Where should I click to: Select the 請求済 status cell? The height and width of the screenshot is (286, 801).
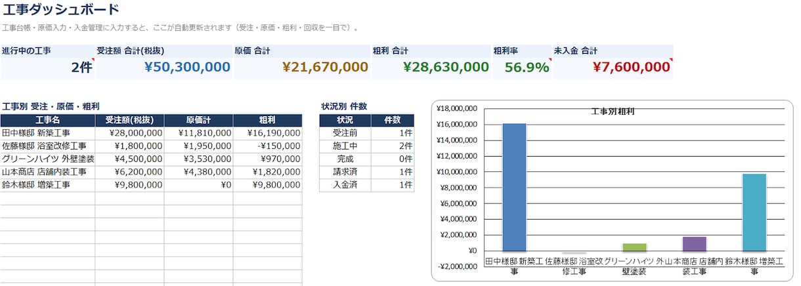tap(345, 172)
